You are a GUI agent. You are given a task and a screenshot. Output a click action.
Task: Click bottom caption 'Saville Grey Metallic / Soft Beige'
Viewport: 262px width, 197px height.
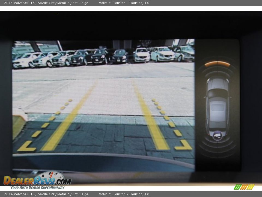point(63,194)
